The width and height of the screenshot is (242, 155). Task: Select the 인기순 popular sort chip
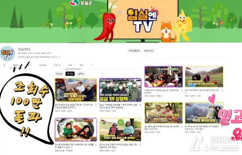click(x=70, y=74)
